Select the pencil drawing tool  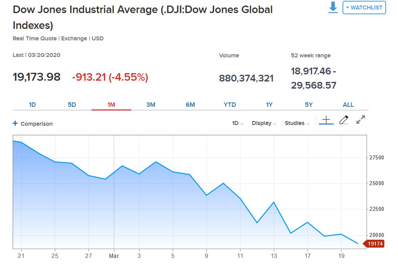(344, 120)
